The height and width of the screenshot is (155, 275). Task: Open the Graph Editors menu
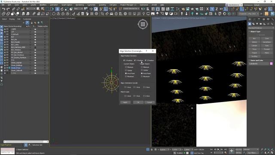(x=67, y=5)
